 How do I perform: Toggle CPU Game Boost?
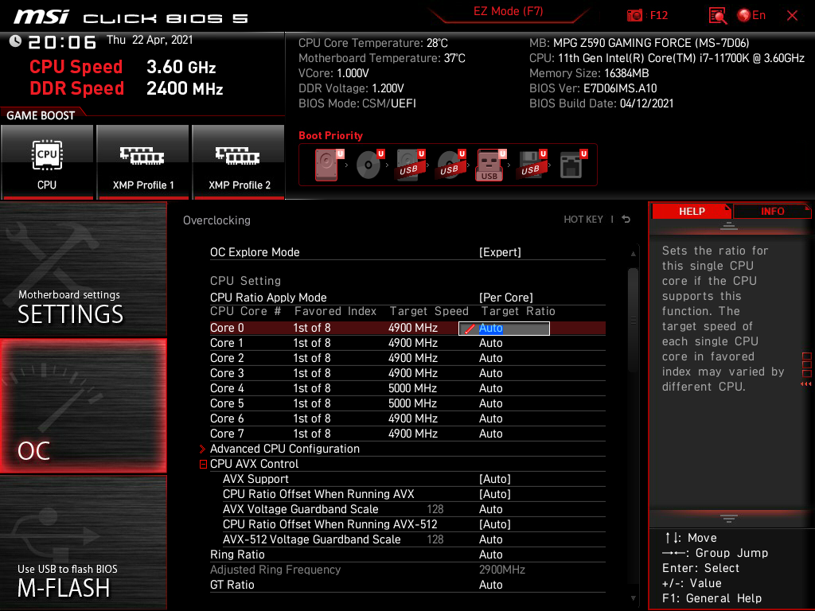(x=47, y=162)
